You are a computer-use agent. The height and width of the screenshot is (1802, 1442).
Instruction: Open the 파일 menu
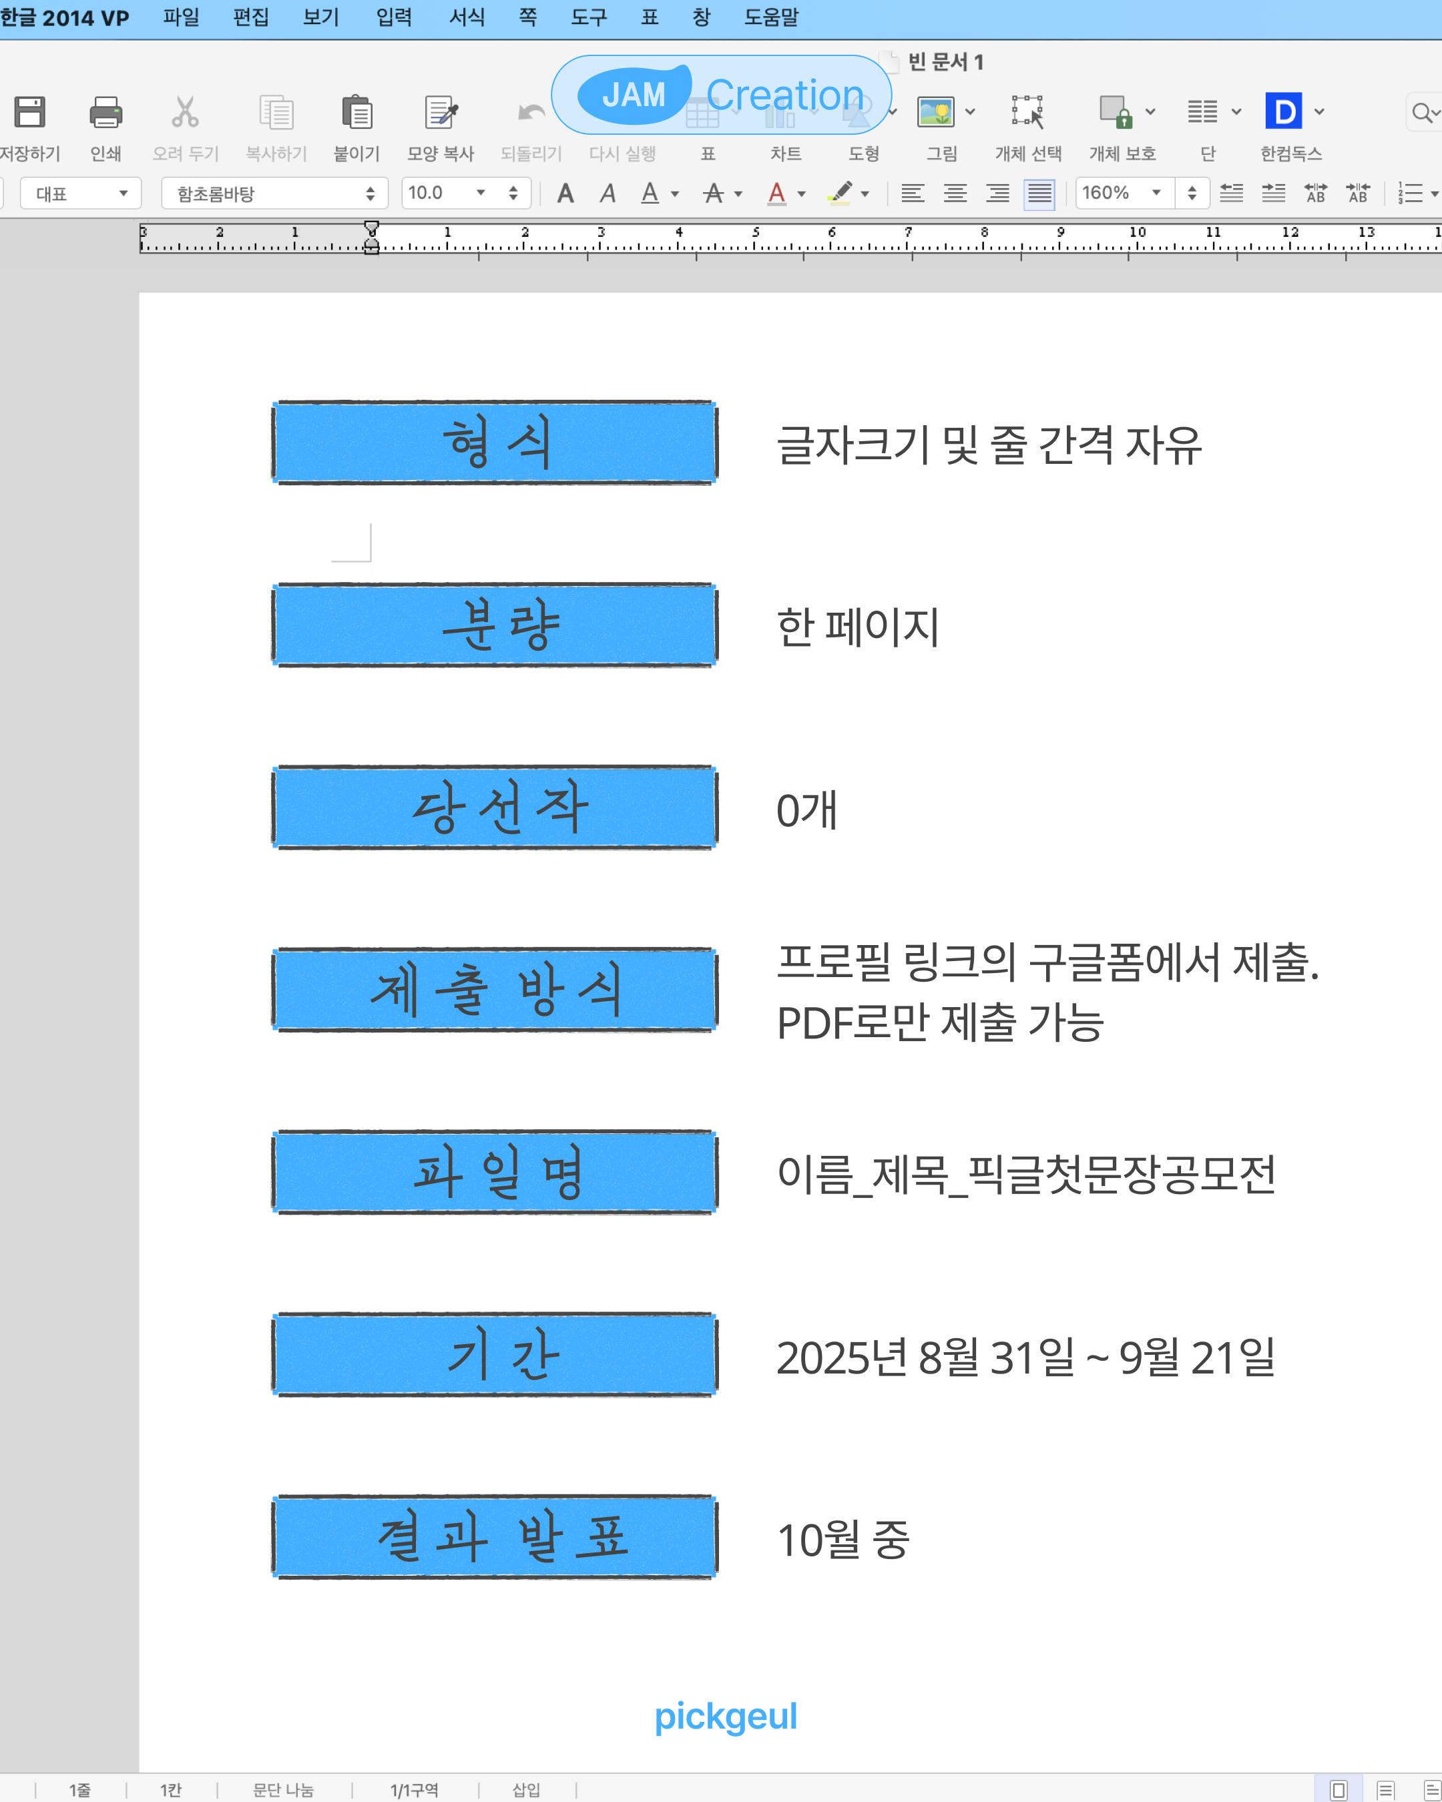pyautogui.click(x=182, y=17)
